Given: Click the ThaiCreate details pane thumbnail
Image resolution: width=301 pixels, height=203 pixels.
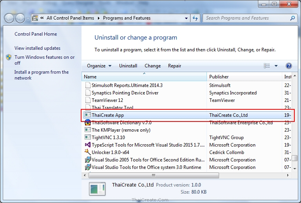Looking at the screenshot, I should (97, 189).
